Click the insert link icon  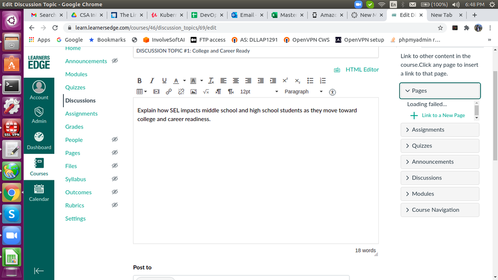(168, 92)
